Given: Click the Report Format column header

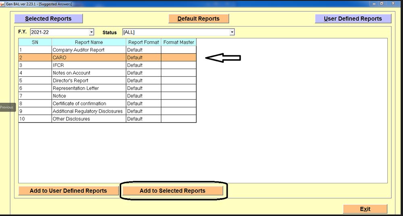Looking at the screenshot, I should coord(144,42).
